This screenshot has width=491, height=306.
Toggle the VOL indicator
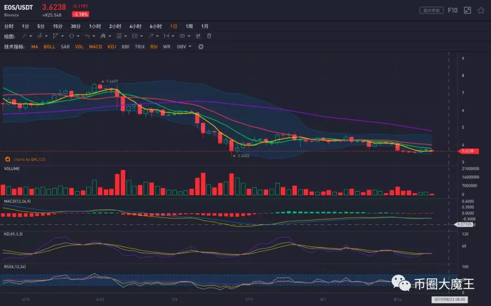(79, 47)
